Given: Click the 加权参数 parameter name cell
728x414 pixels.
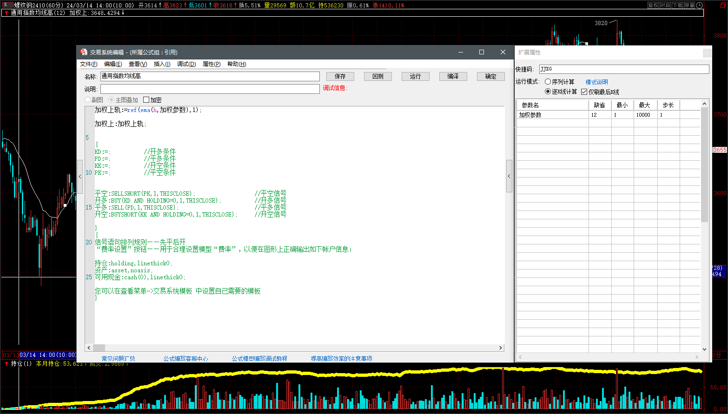Looking at the screenshot, I should [x=552, y=115].
